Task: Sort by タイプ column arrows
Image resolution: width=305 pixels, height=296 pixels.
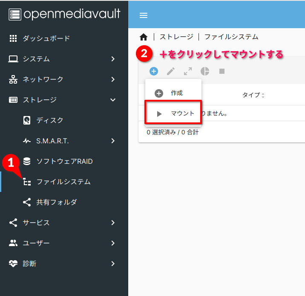Action: pos(263,96)
